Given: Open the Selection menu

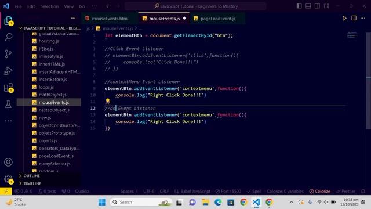Looking at the screenshot, I should tap(49, 6).
